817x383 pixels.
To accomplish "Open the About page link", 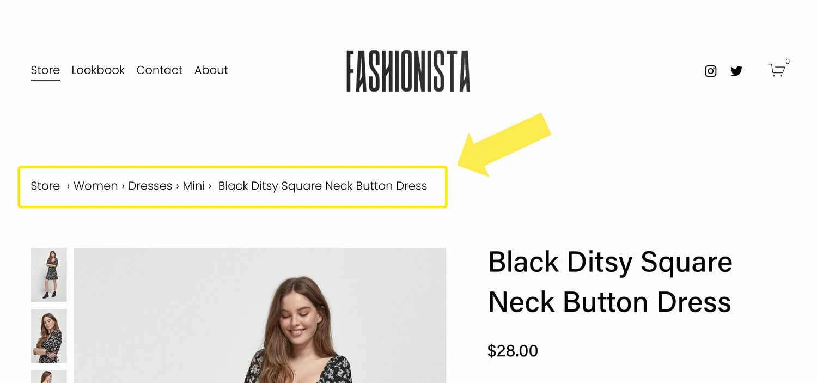I will [211, 70].
